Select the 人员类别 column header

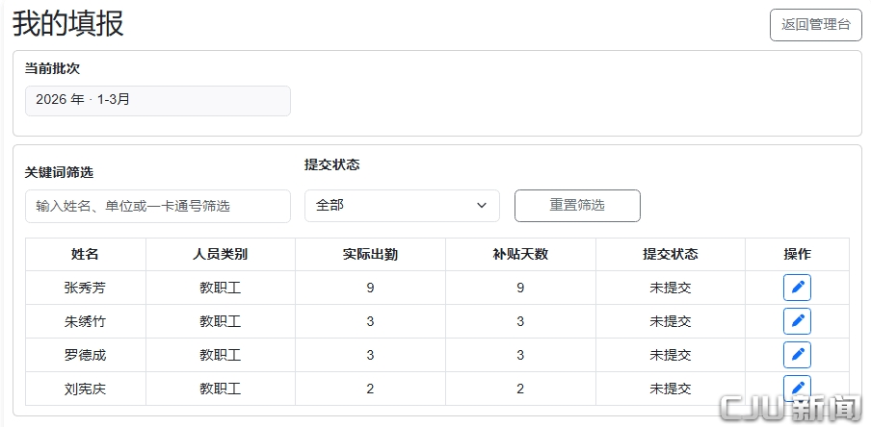tap(220, 255)
